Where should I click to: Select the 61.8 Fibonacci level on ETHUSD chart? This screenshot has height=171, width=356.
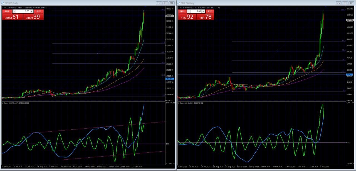pos(344,40)
